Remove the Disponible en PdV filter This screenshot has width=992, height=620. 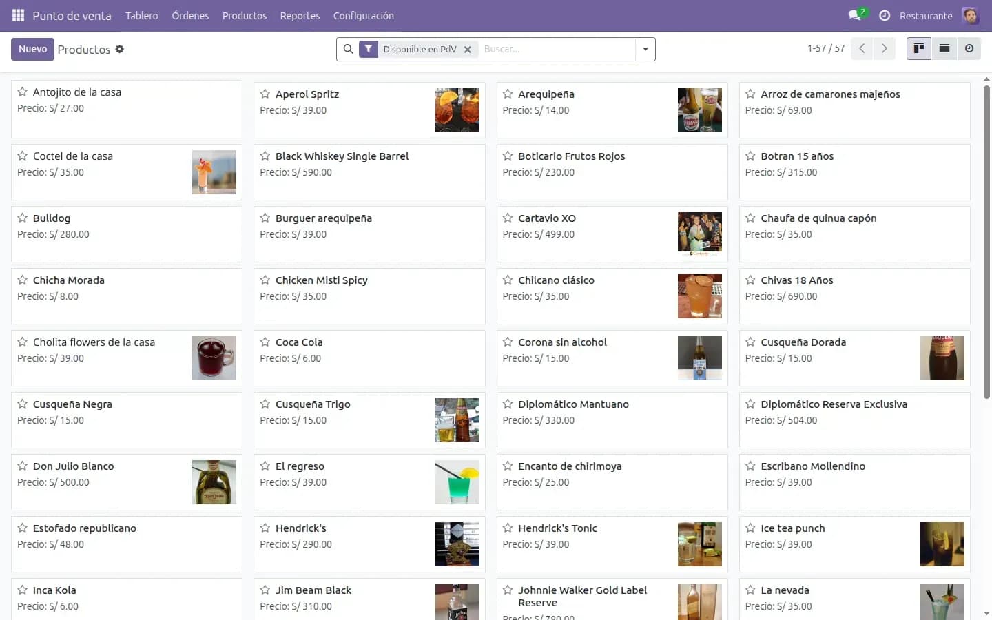tap(467, 50)
